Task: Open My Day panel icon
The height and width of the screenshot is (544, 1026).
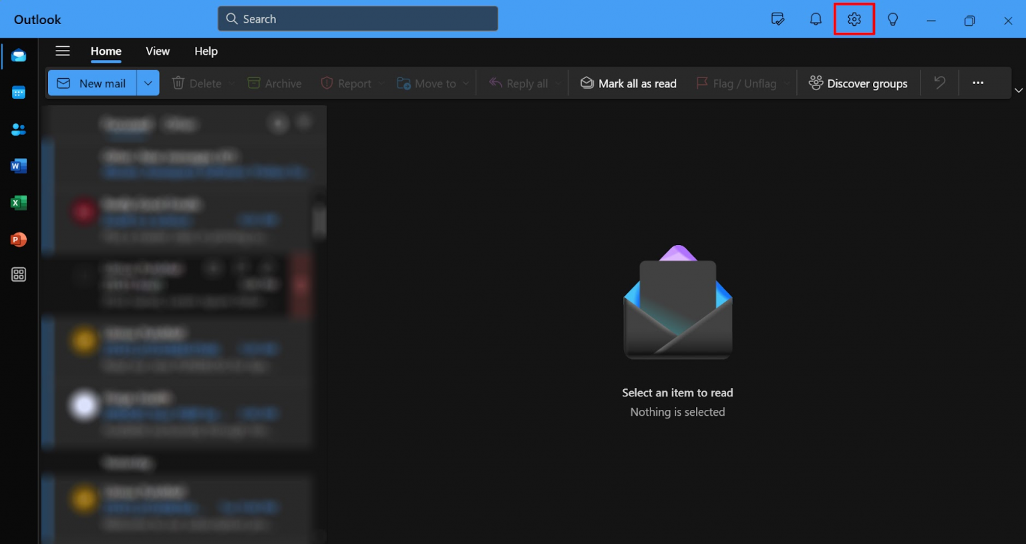Action: pos(778,19)
